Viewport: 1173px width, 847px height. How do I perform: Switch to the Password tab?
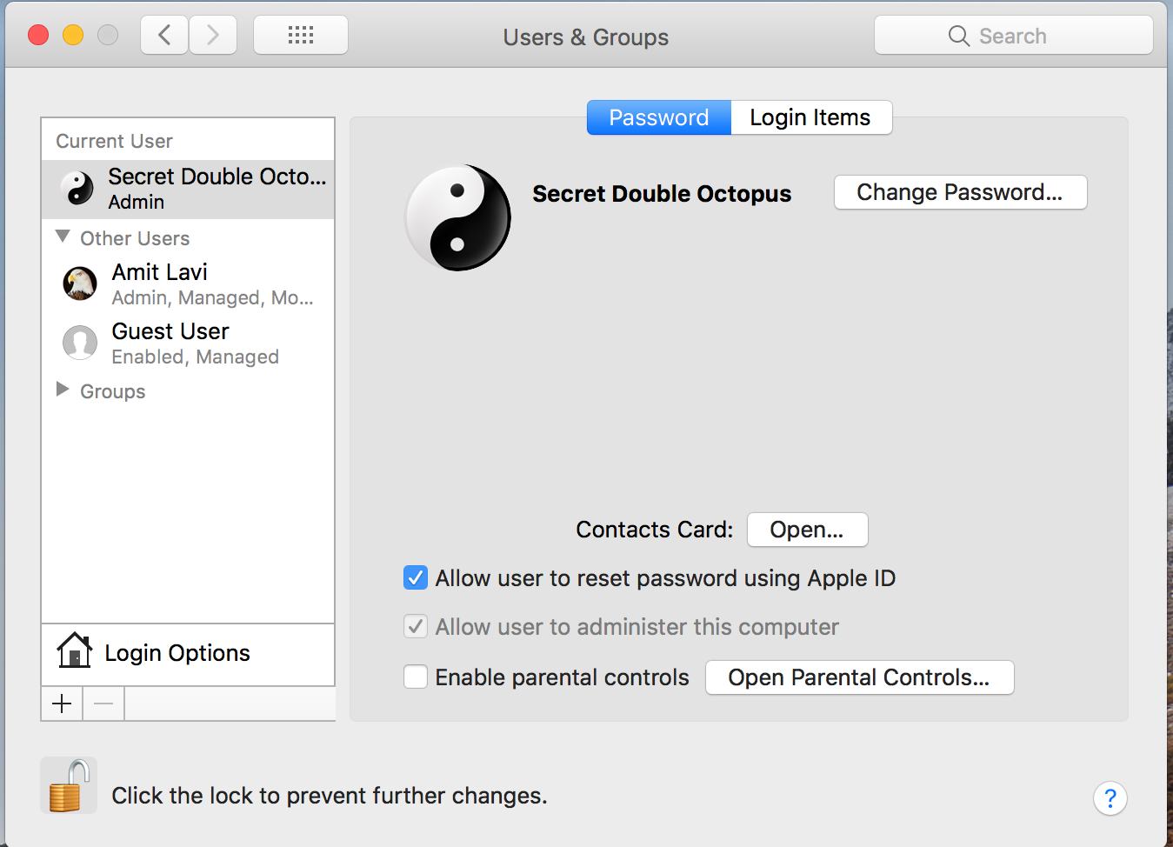[x=659, y=117]
